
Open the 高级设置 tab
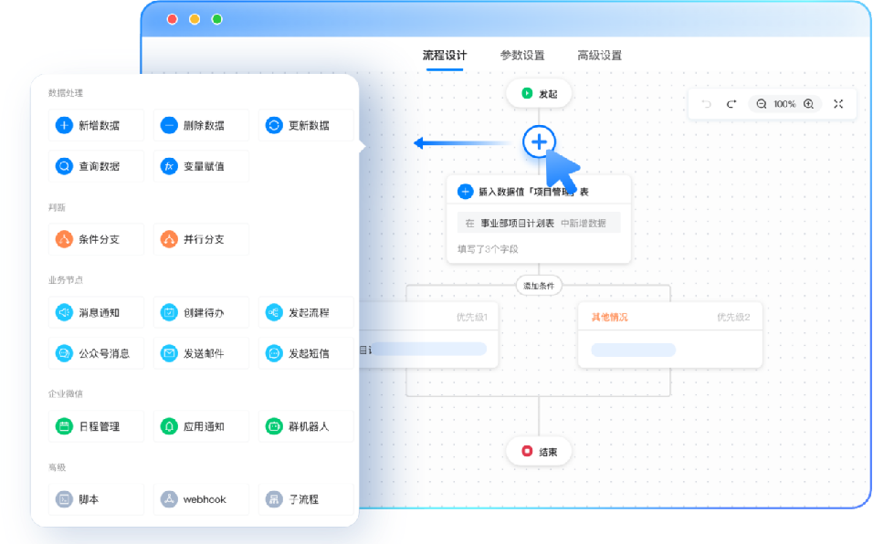pos(599,55)
